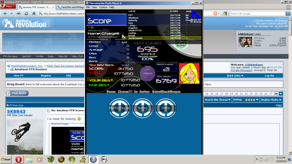The height and width of the screenshot is (164, 292).
Task: Expand the Quick Links dropdown
Action: [x=235, y=76]
